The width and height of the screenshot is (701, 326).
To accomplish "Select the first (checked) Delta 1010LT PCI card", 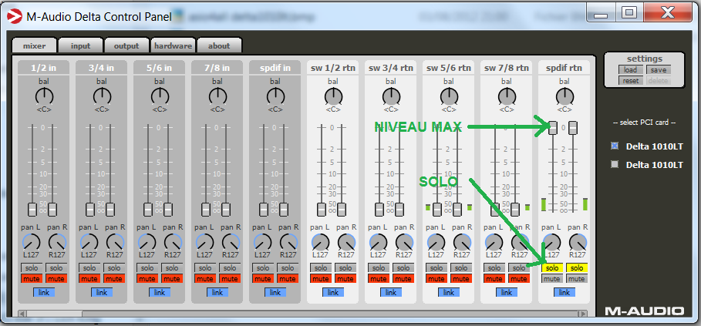I will pos(615,146).
